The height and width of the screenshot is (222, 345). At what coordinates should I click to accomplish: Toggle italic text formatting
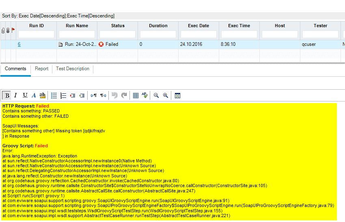(16, 95)
